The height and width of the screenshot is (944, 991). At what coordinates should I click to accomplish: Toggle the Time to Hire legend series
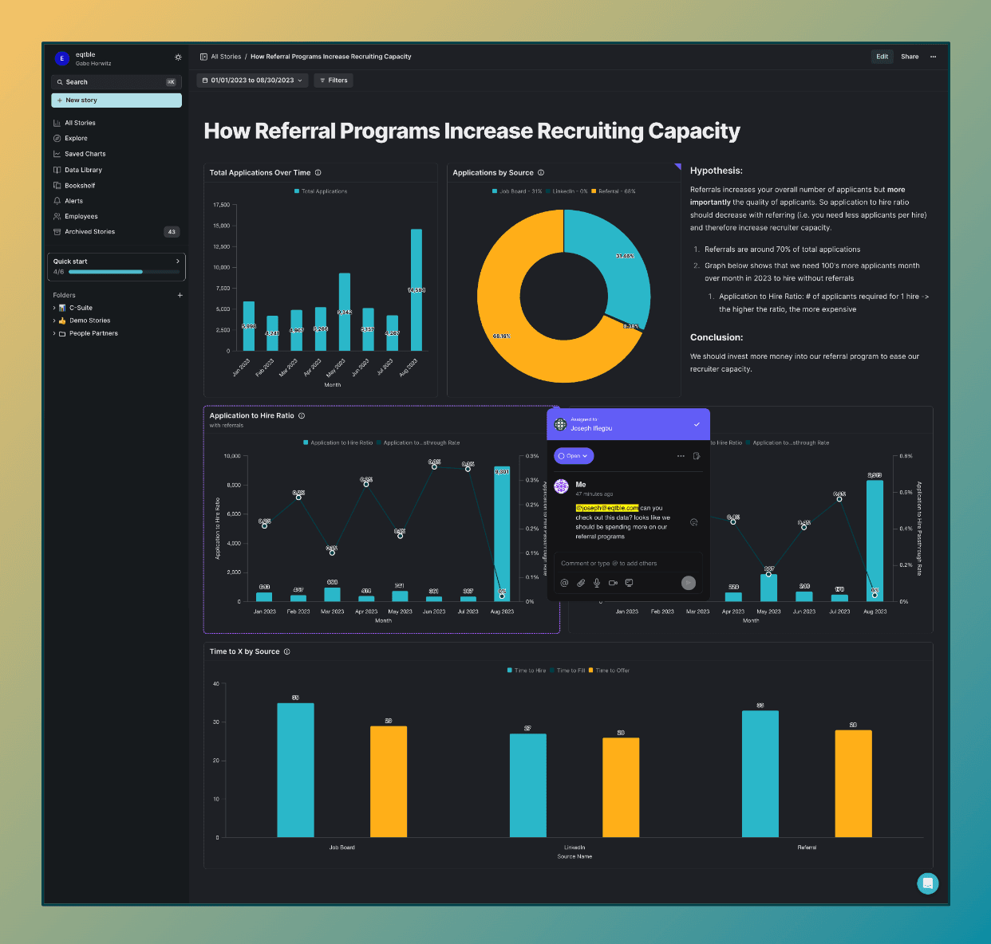pos(527,671)
